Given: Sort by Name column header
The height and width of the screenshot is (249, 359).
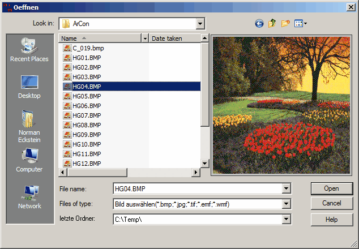Looking at the screenshot, I should (x=100, y=38).
